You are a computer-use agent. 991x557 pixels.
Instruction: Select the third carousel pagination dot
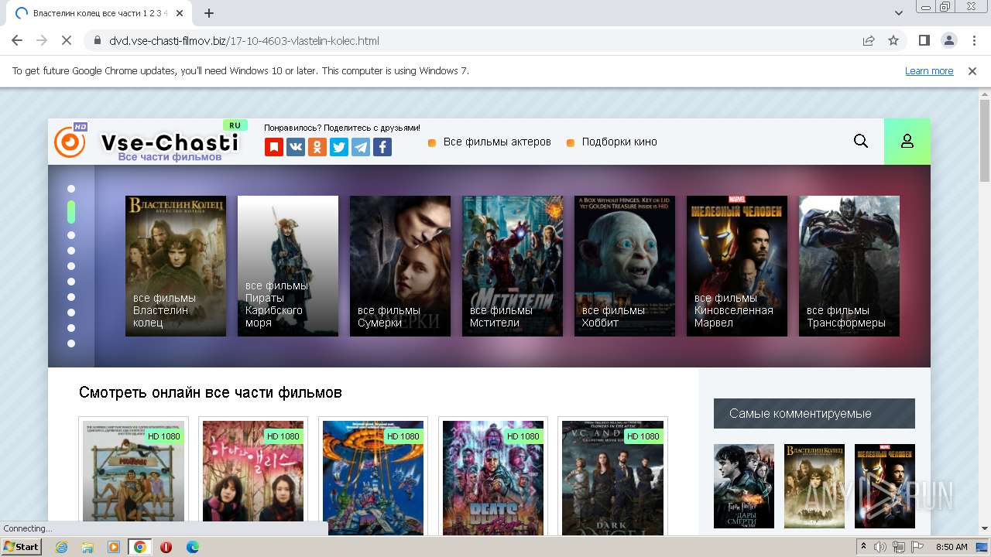pos(71,235)
